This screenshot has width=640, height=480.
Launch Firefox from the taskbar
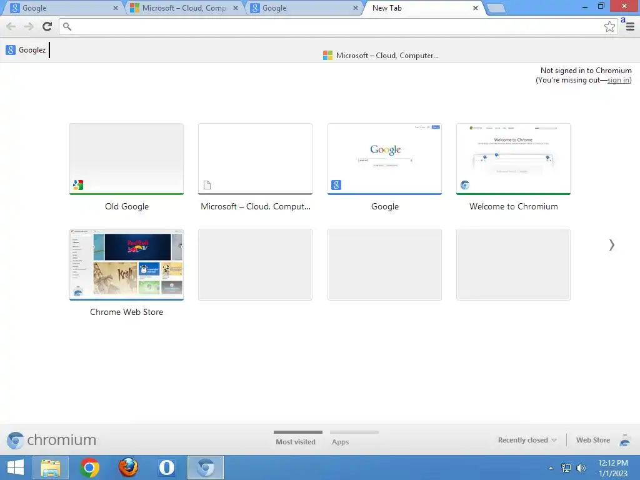pos(128,467)
